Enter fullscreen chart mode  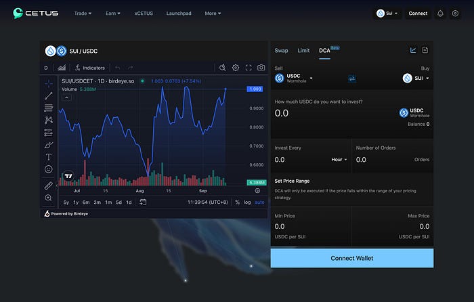(249, 68)
